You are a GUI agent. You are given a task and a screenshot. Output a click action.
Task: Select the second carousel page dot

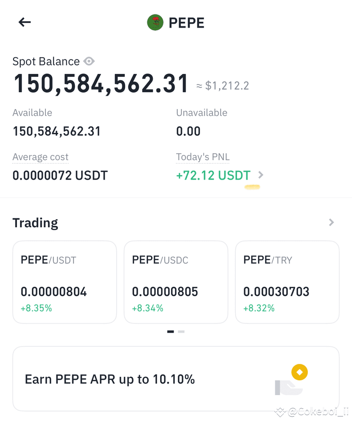click(181, 332)
